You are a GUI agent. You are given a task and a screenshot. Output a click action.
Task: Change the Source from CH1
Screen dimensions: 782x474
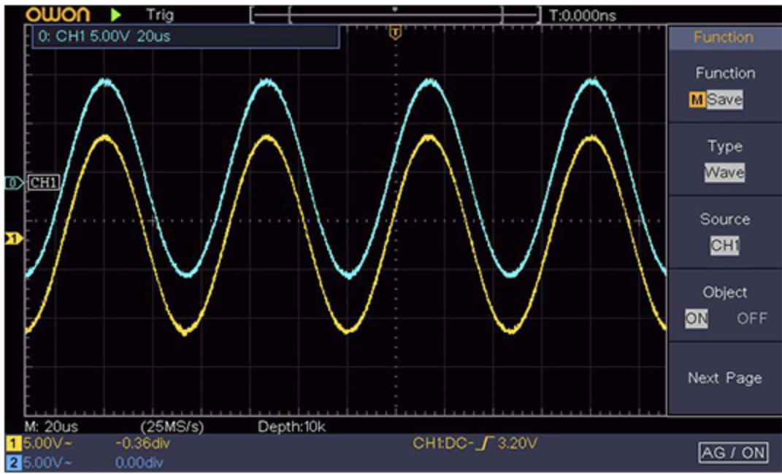click(x=724, y=246)
